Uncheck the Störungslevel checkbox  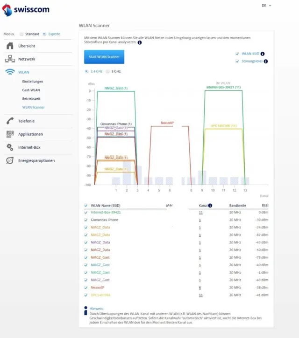pos(237,61)
